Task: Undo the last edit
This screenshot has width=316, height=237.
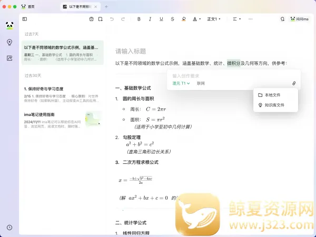Action: coord(112,19)
